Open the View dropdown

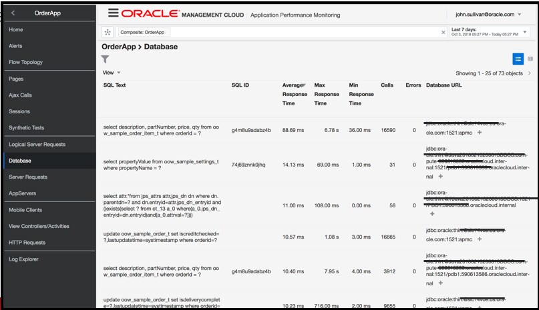click(x=112, y=73)
